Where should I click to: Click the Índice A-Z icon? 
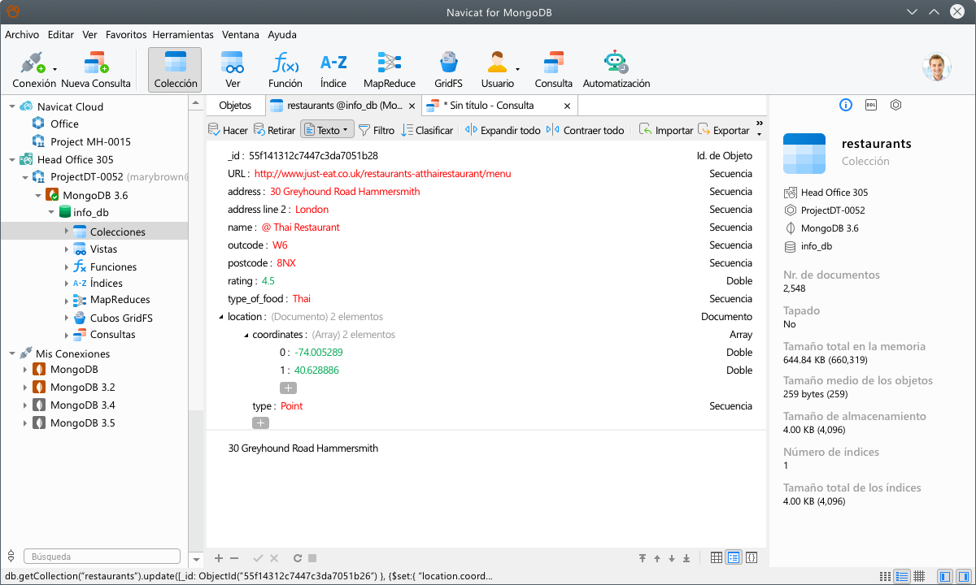(x=333, y=70)
